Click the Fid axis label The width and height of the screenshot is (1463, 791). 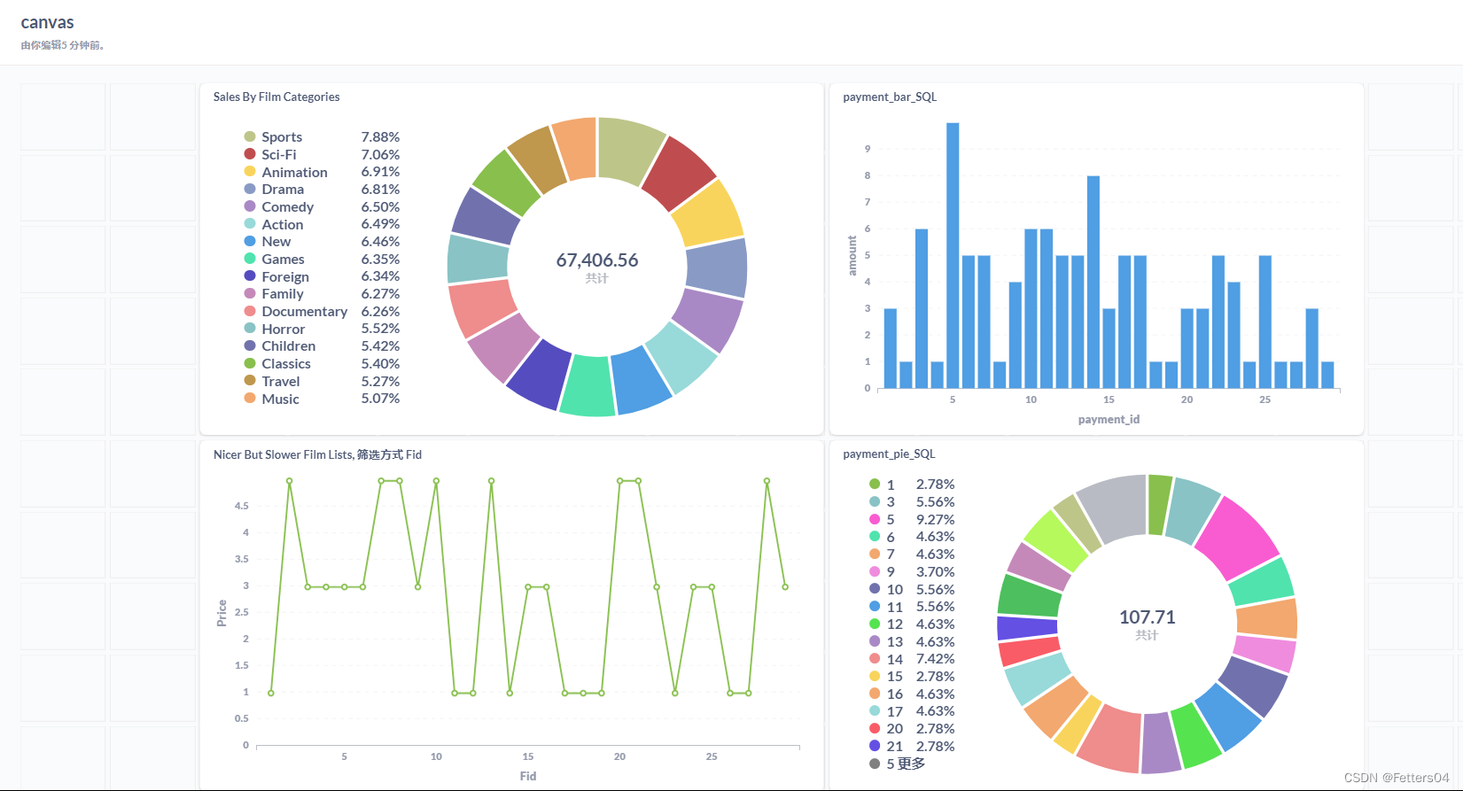(528, 776)
